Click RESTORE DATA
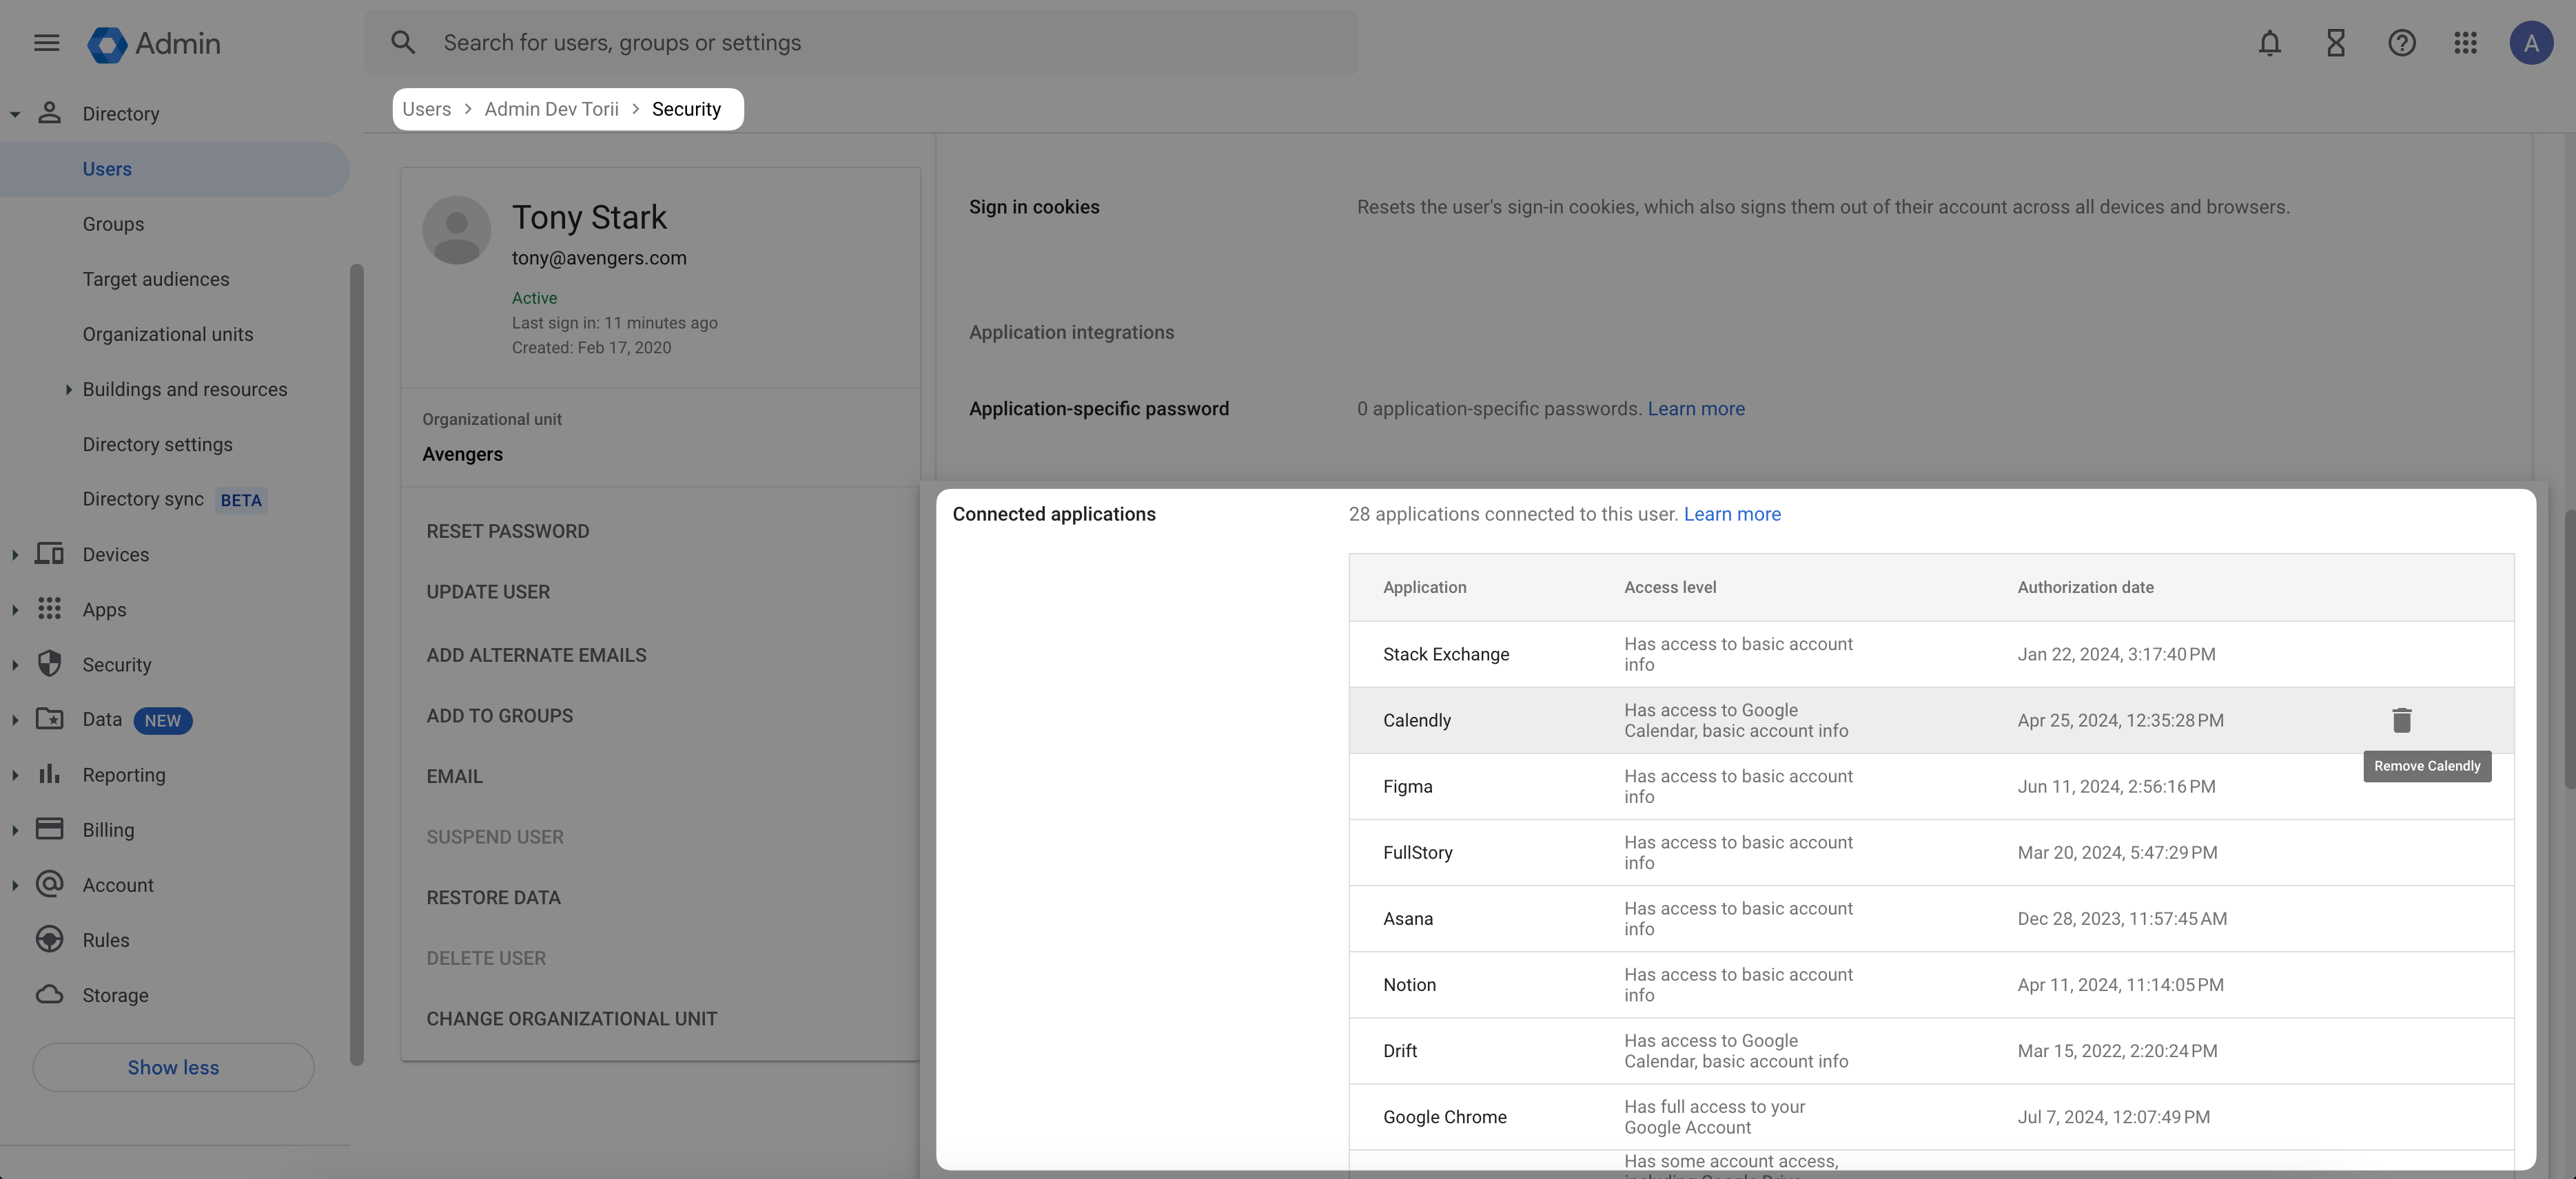Image resolution: width=2576 pixels, height=1179 pixels. point(493,897)
